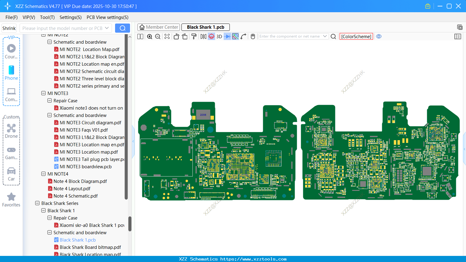Click the mirror flip board icon
The width and height of the screenshot is (466, 262).
point(203,37)
